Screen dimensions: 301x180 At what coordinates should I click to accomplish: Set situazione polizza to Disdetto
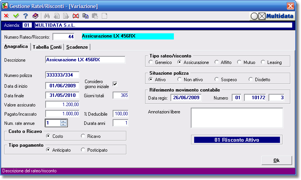251,79
